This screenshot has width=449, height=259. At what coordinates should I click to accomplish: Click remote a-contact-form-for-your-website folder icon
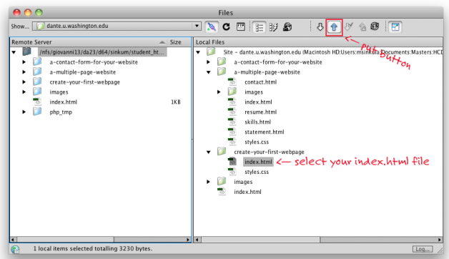[x=37, y=62]
